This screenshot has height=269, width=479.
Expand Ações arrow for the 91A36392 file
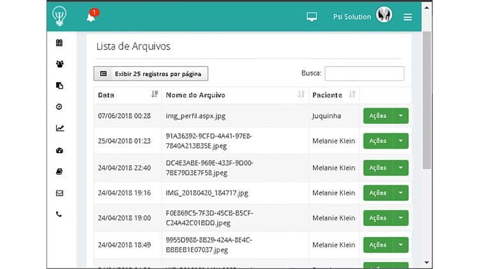[x=400, y=141]
